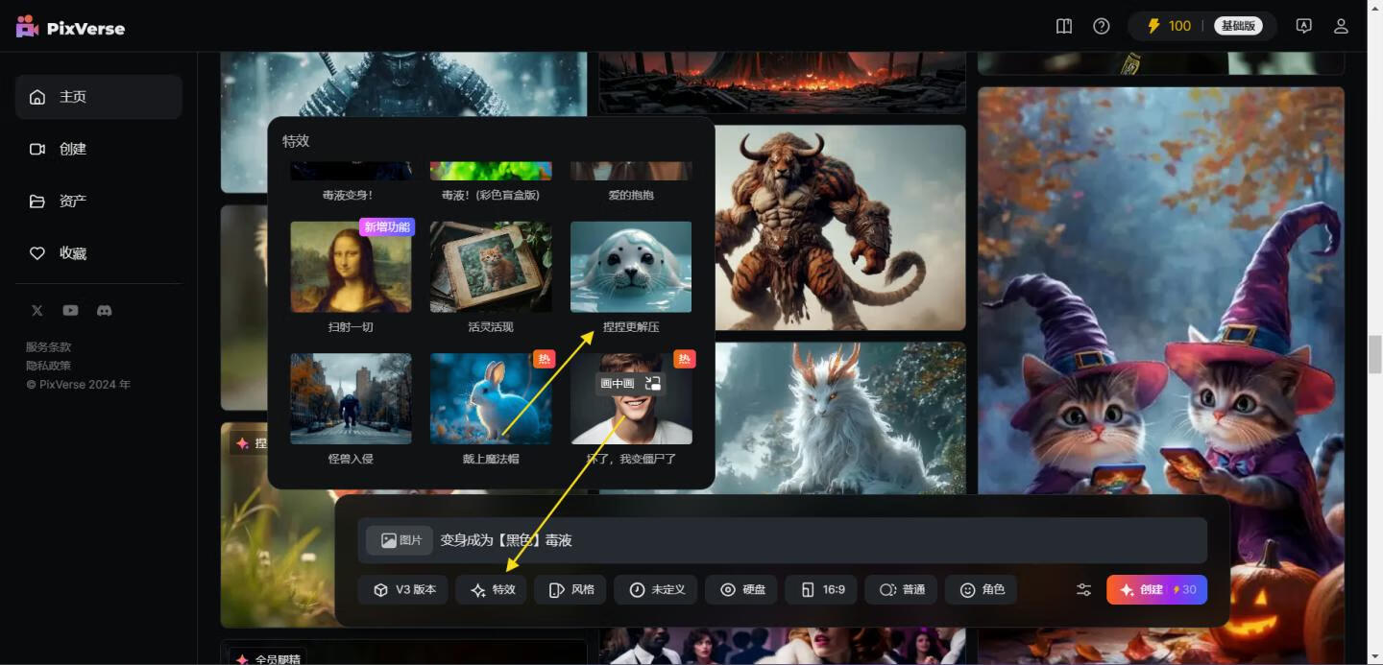Image resolution: width=1383 pixels, height=665 pixels.
Task: Select the 爱的抱抱 effect
Action: point(631,183)
